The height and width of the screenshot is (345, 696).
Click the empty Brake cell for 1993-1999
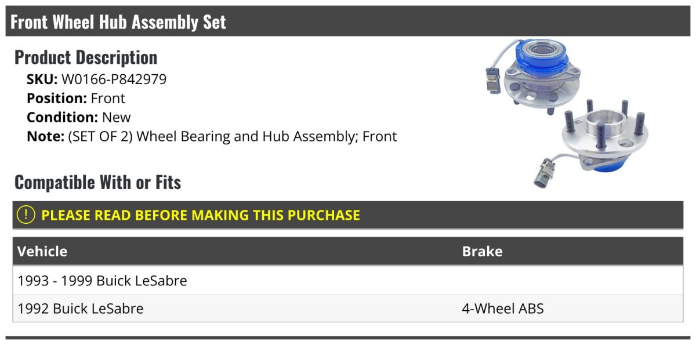click(x=570, y=281)
